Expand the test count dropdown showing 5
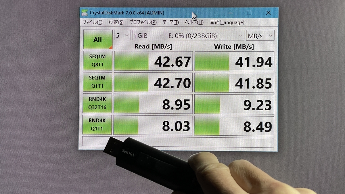Image resolution: width=345 pixels, height=194 pixels. [x=122, y=36]
